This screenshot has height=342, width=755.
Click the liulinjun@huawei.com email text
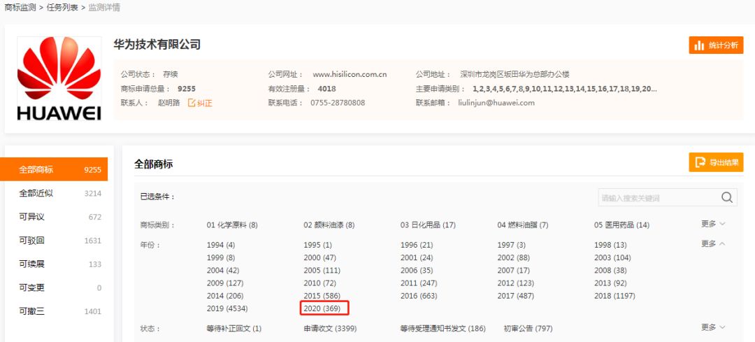pyautogui.click(x=496, y=103)
